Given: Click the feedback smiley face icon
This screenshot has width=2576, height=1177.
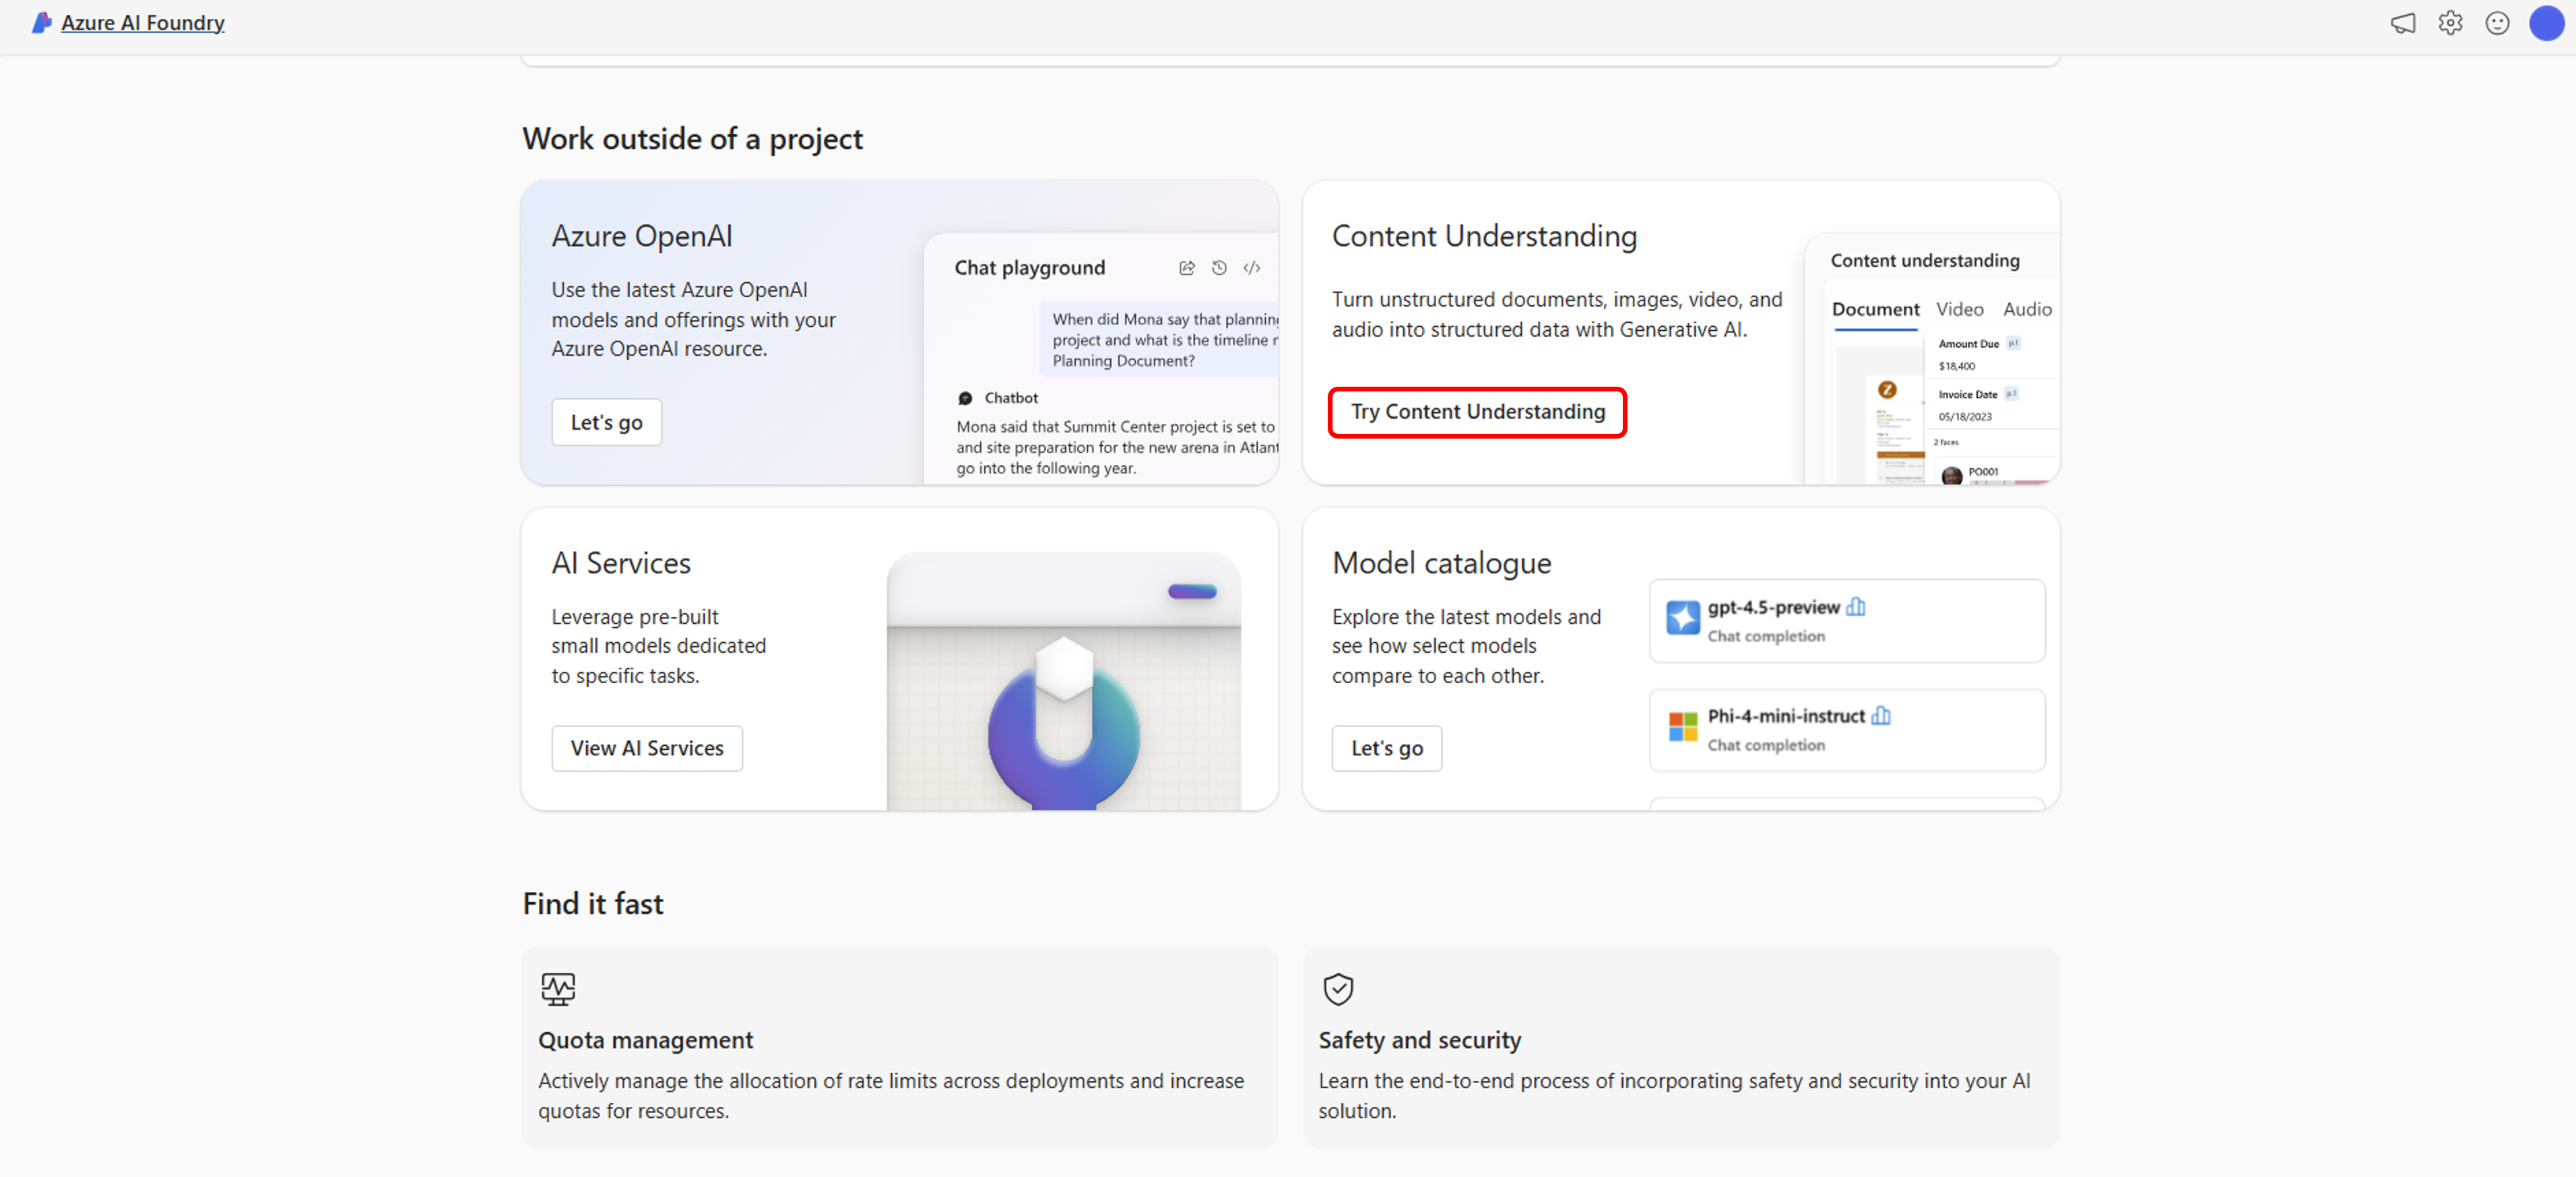Looking at the screenshot, I should [2497, 23].
